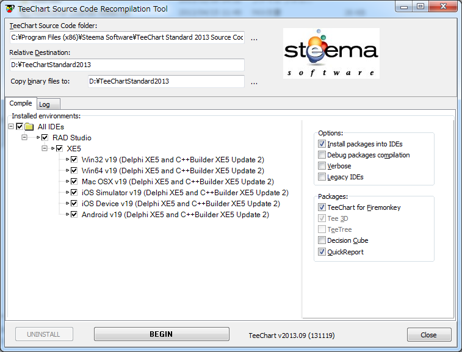Screen dimensions: 462x352
Task: Disable Install packages into IDEs option
Action: 322,144
